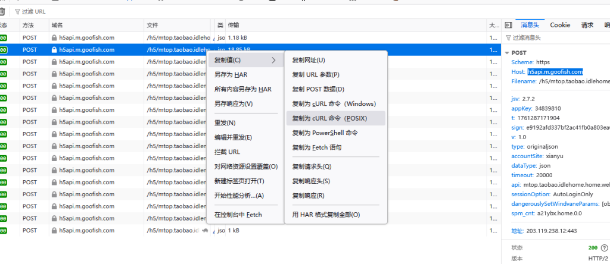The width and height of the screenshot is (610, 264).
Task: Select 复制为 cURL 命令 (POSIX)
Action: pos(336,118)
